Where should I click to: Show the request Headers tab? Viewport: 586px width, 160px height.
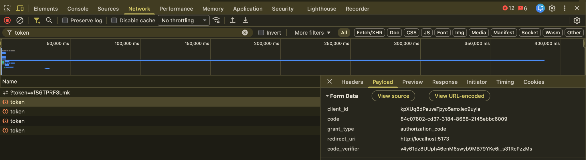[352, 82]
